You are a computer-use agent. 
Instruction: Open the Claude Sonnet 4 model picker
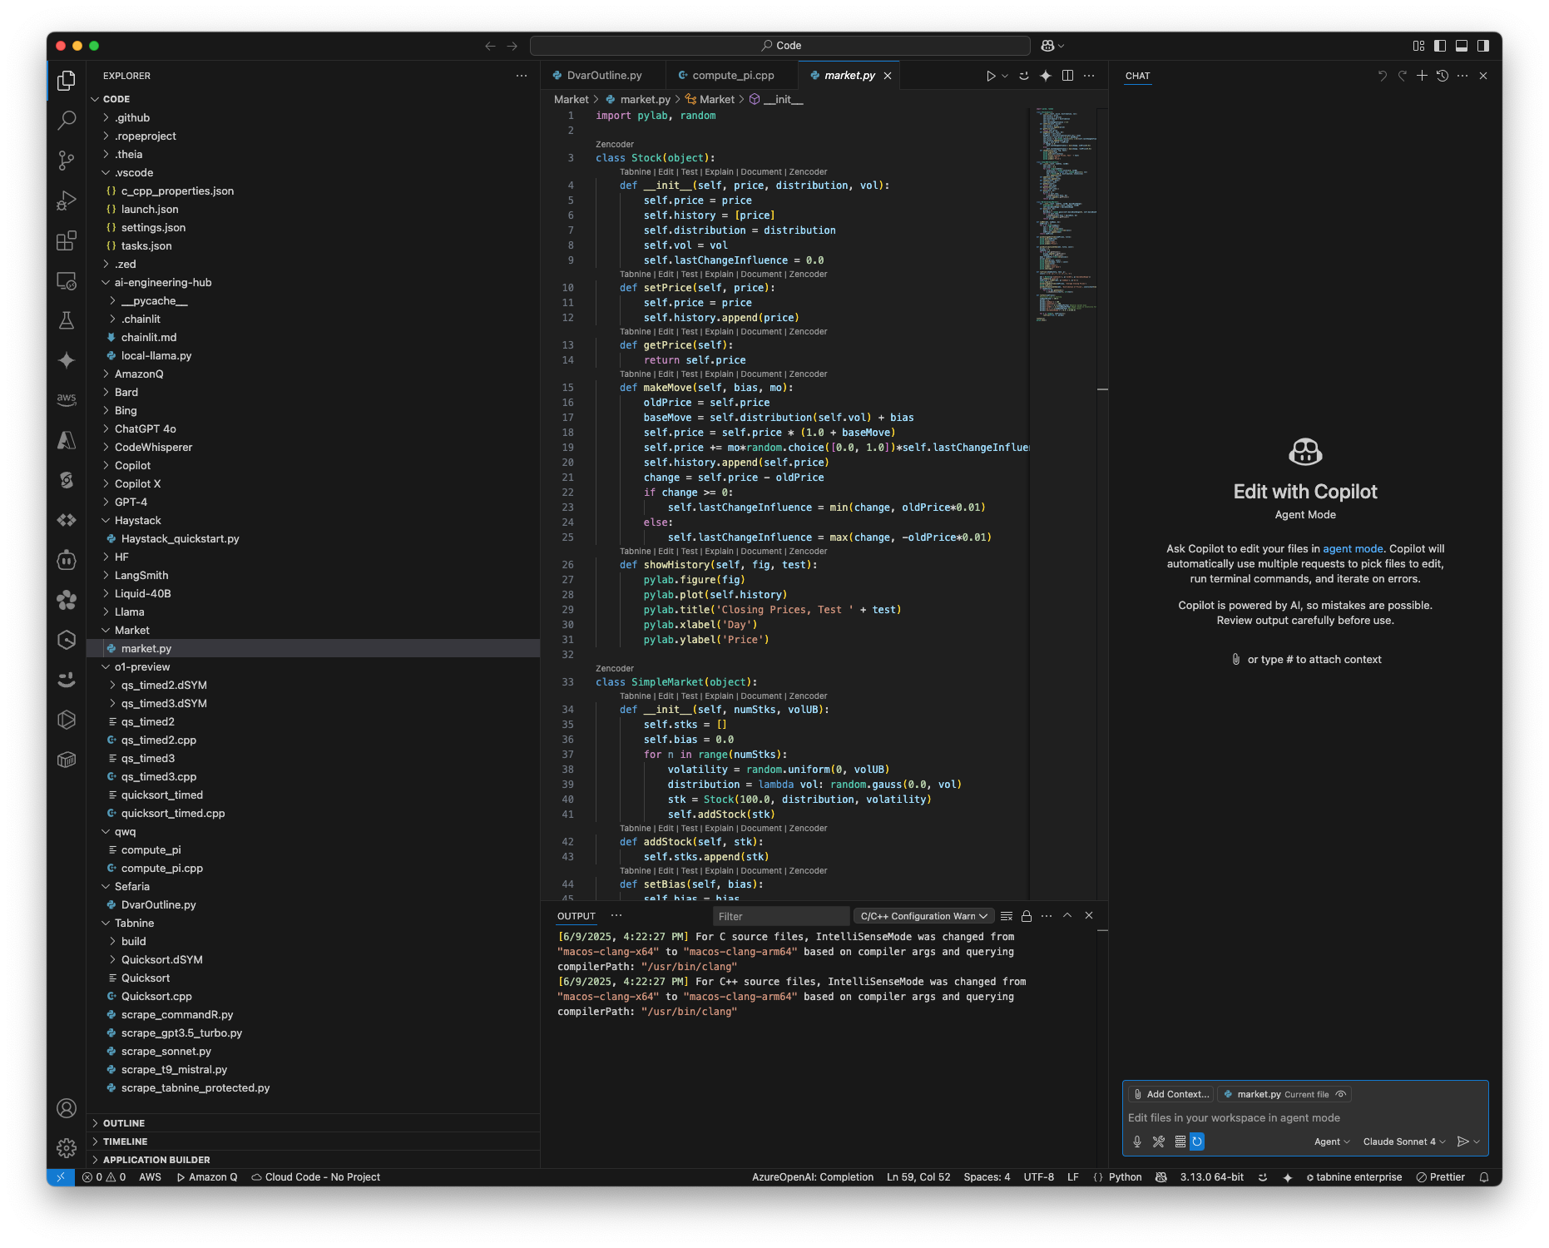1403,1142
